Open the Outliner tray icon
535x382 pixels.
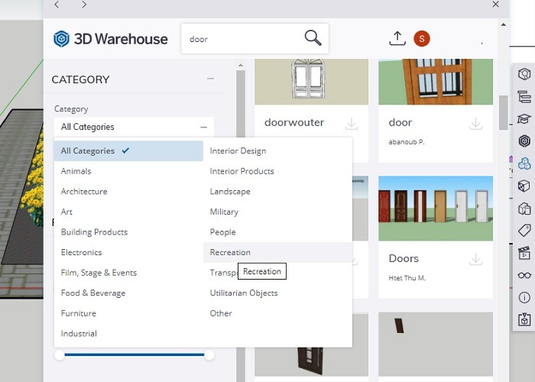pos(524,97)
